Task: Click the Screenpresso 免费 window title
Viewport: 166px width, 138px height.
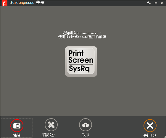Action: pyautogui.click(x=27, y=3)
